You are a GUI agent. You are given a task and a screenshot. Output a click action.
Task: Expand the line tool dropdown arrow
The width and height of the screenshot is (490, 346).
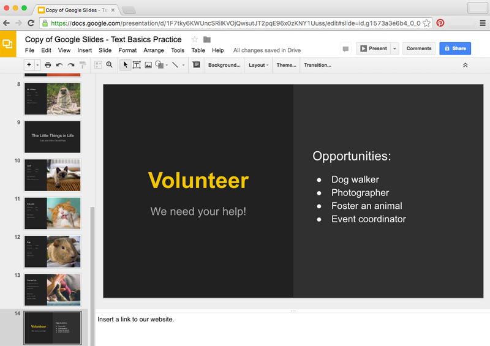pos(183,66)
